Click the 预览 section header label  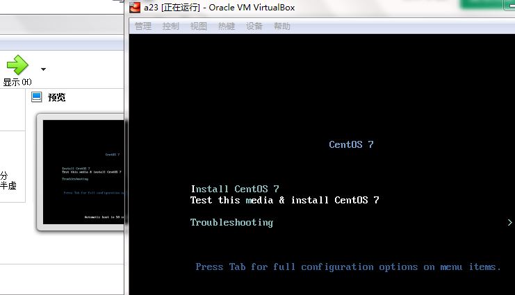pos(57,97)
